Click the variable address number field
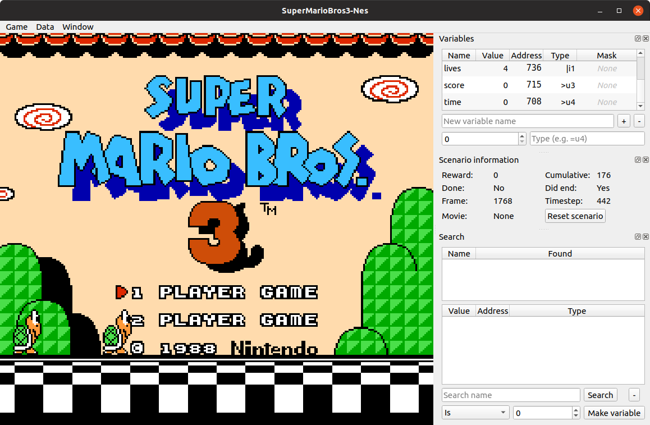Viewport: 650px width, 425px height. coord(480,139)
